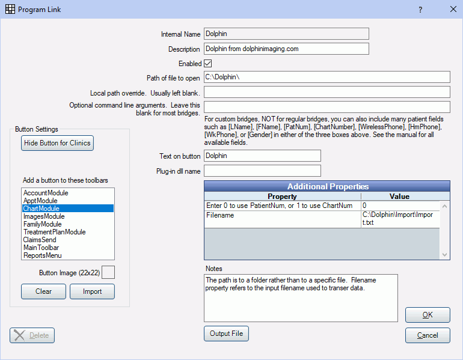Viewport: 463px width, 360px height.
Task: Click the Plug-in dll name field
Action: (262, 171)
